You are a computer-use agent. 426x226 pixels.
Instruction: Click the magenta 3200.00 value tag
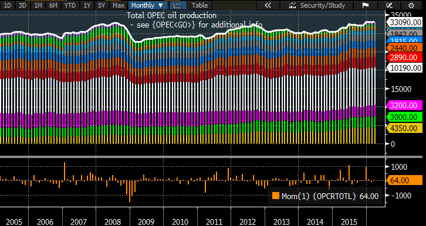point(404,105)
